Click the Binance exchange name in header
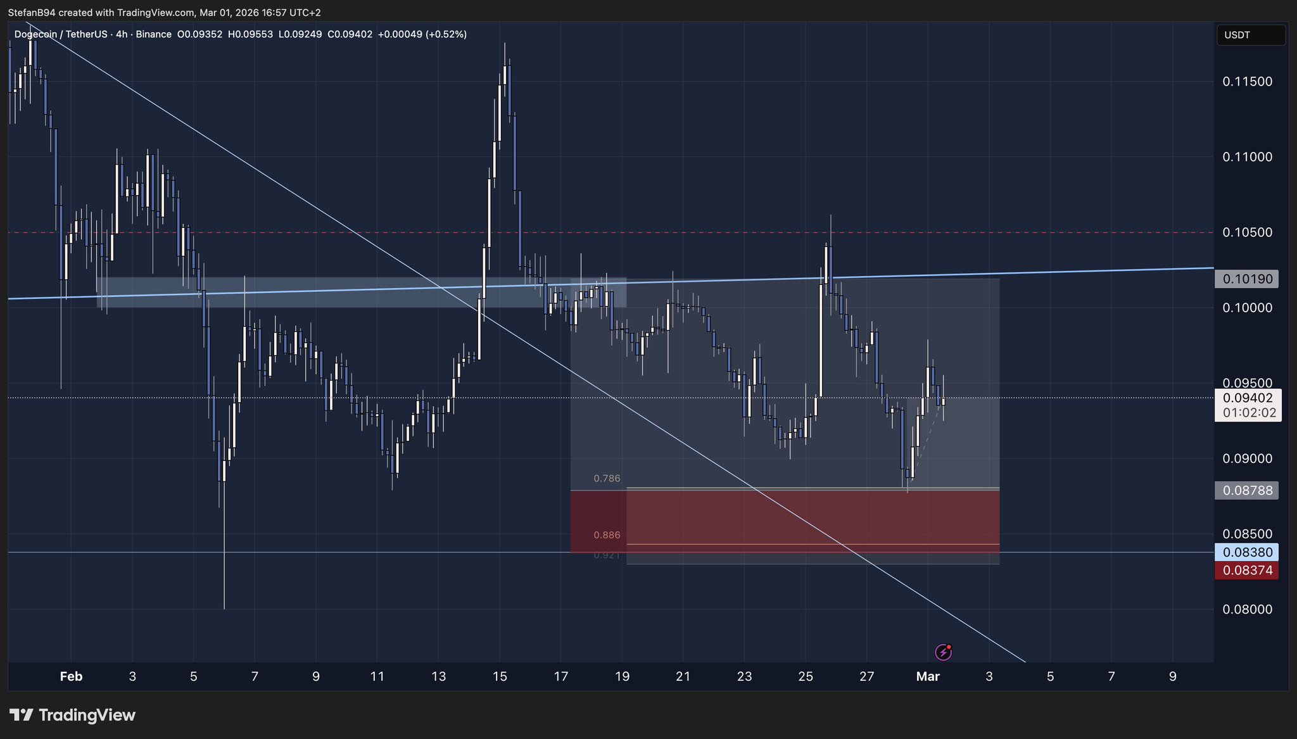The width and height of the screenshot is (1297, 739). 153,34
